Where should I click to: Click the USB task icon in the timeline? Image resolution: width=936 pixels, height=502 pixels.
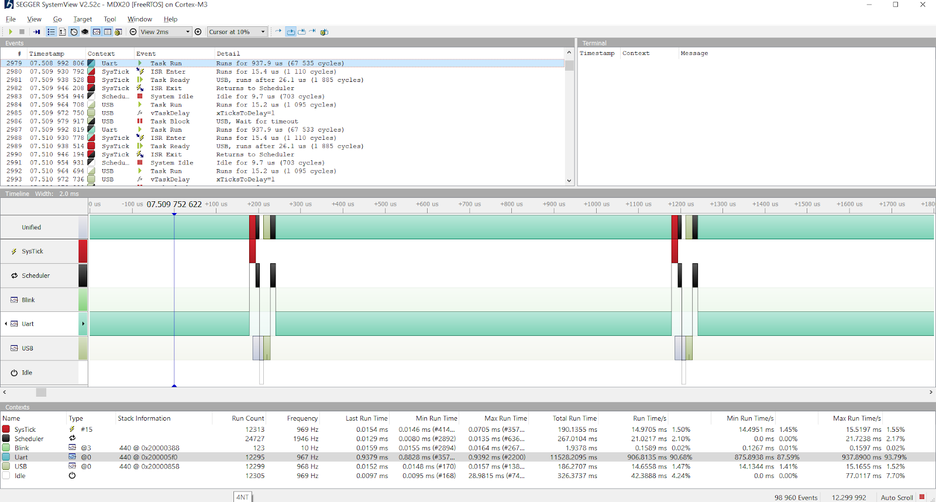coord(14,348)
